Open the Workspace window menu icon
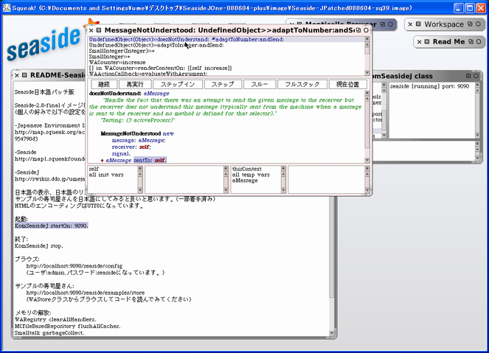This screenshot has height=353, width=489. coord(418,24)
